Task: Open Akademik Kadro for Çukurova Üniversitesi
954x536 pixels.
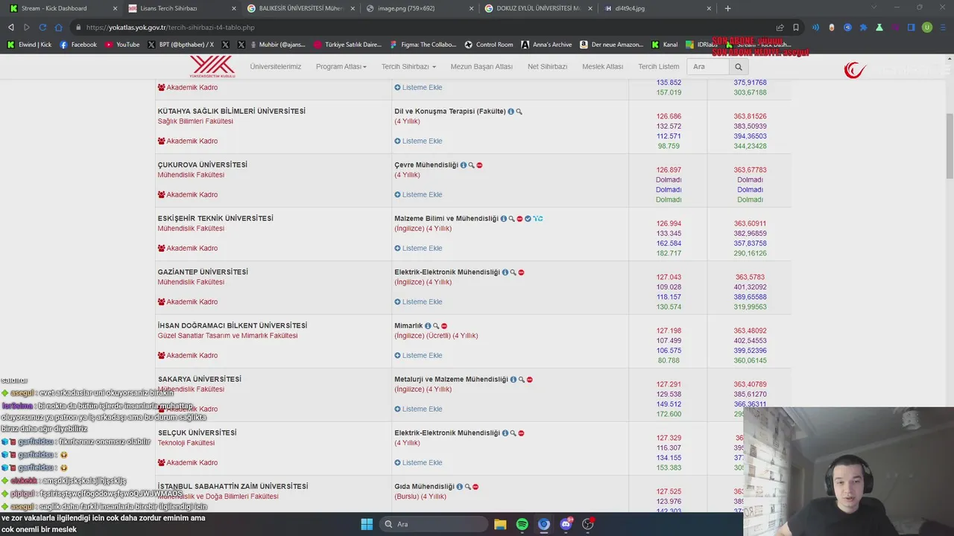Action: coord(188,195)
